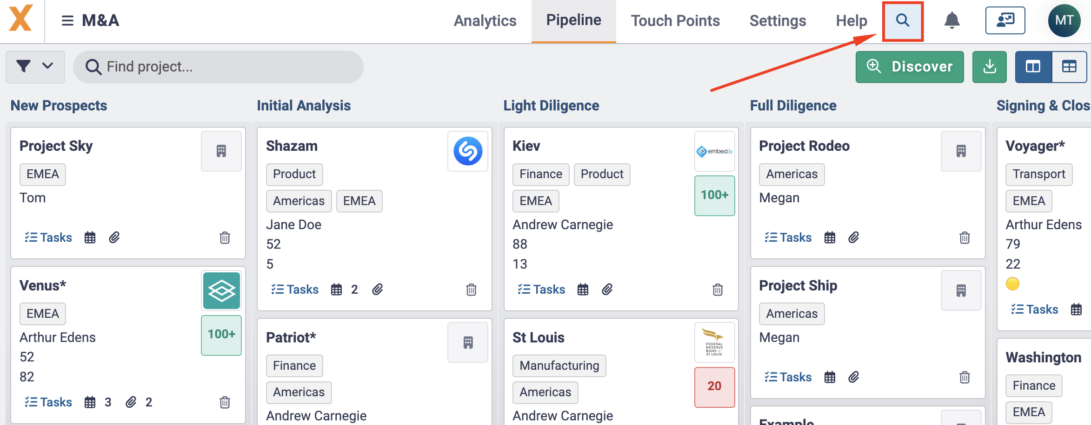Open Tasks on Kiev card

[541, 290]
